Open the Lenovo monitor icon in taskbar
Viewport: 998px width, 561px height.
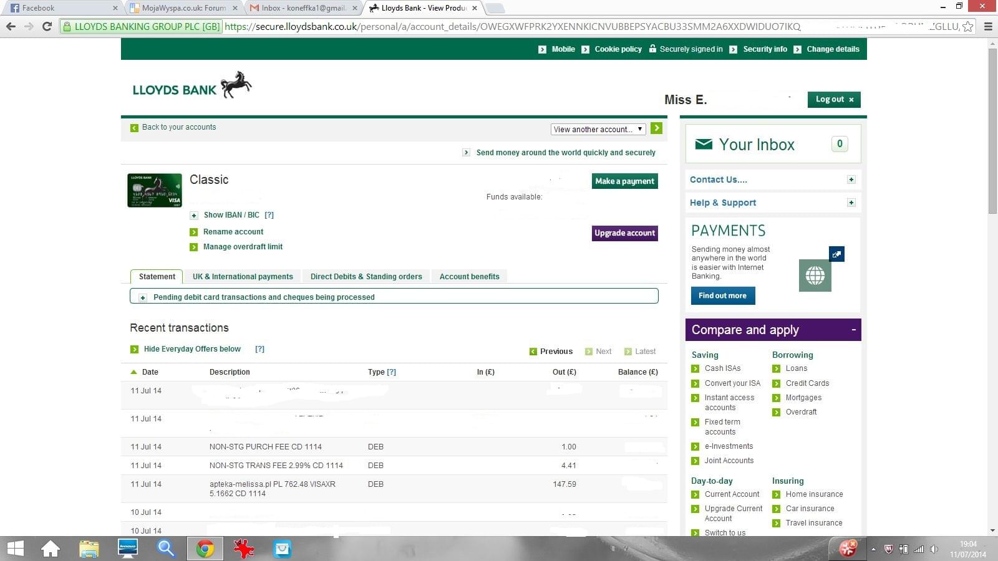click(x=128, y=549)
